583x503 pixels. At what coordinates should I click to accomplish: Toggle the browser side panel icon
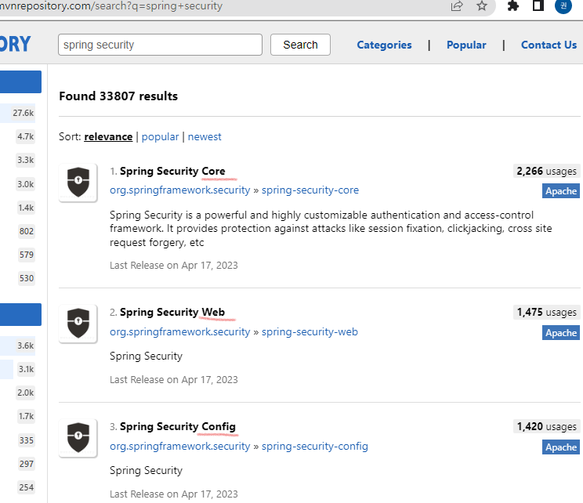pos(538,5)
